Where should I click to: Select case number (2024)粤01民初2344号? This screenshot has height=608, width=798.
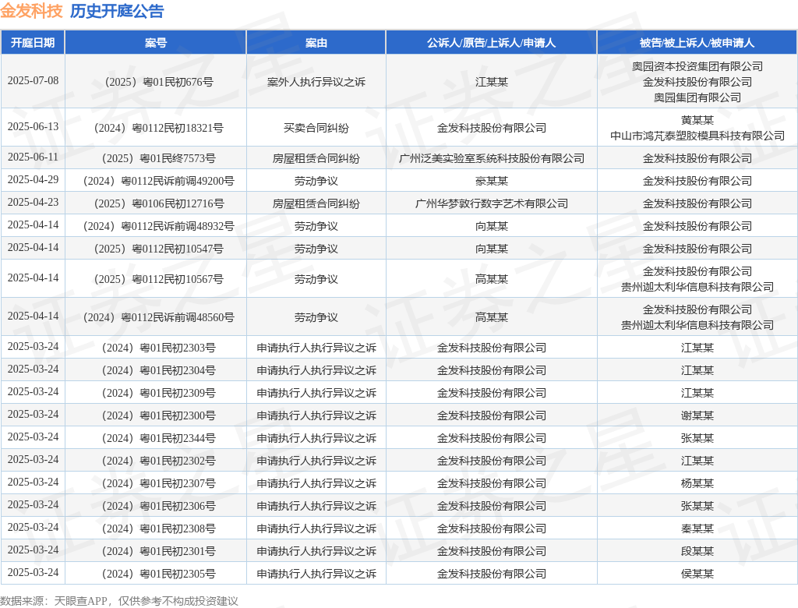[159, 438]
